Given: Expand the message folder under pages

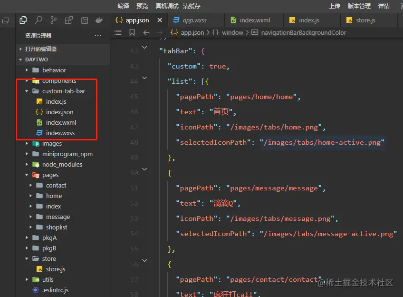Looking at the screenshot, I should [63, 217].
